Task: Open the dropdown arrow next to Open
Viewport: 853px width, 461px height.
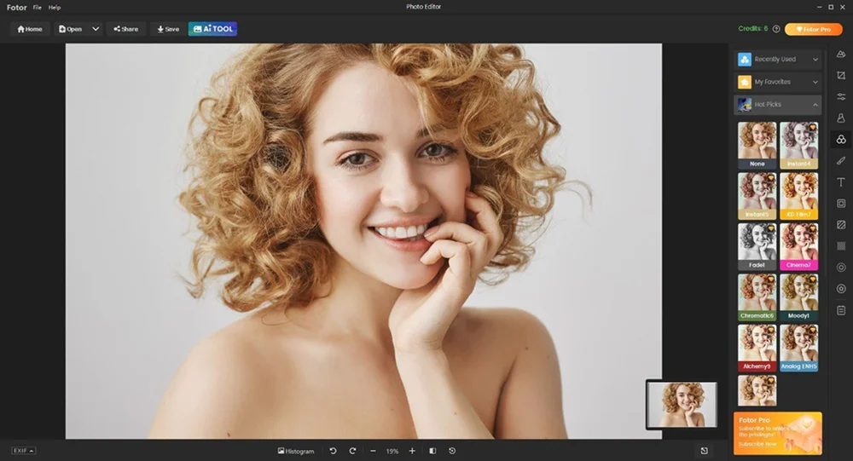Action: (x=96, y=29)
